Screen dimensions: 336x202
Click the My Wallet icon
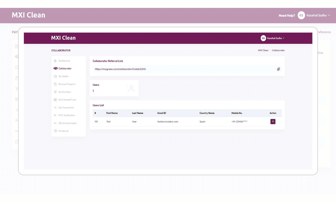point(55,76)
